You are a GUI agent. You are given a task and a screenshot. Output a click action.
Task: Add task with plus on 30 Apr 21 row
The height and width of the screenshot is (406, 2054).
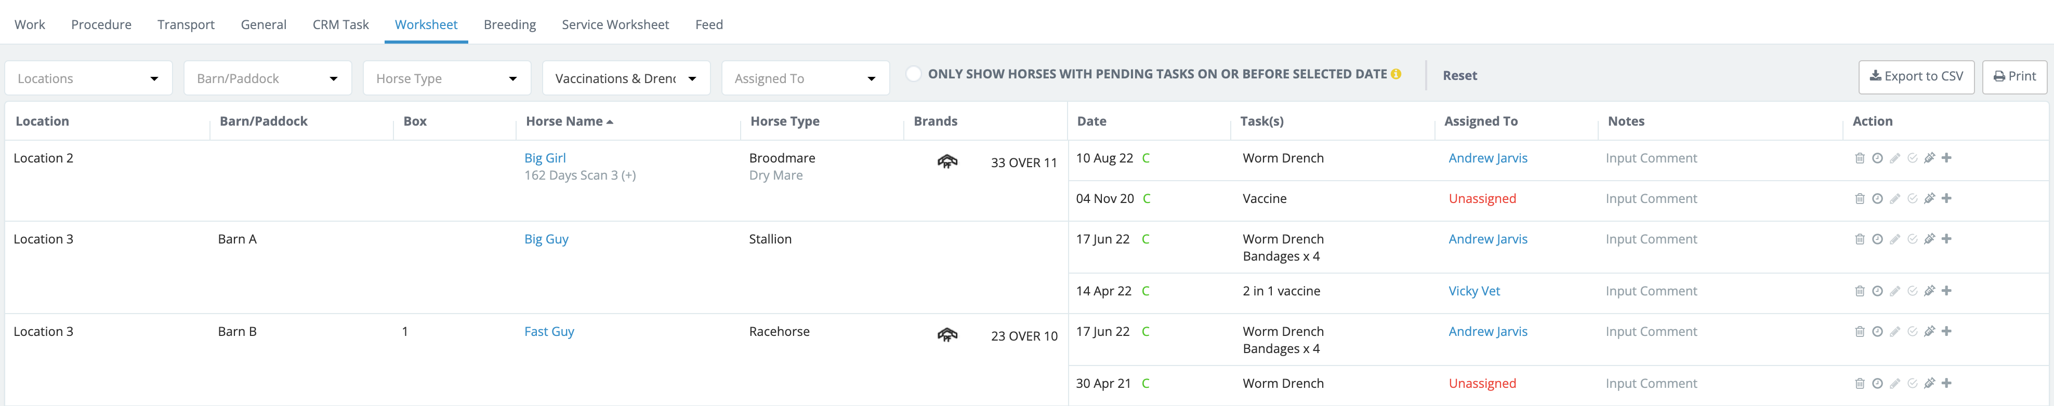pyautogui.click(x=1946, y=384)
